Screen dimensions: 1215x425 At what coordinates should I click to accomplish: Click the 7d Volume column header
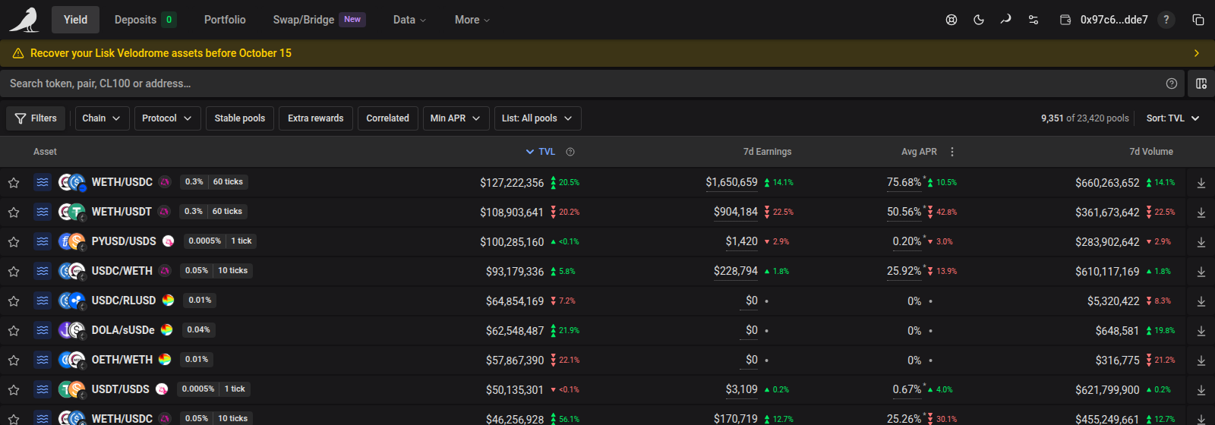tap(1151, 152)
